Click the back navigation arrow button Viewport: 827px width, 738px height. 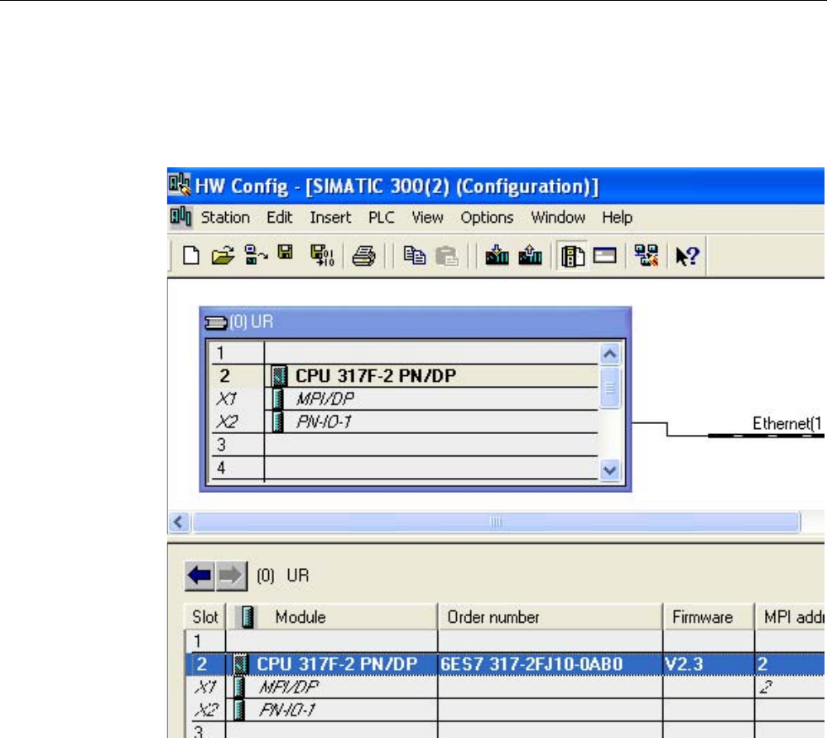pyautogui.click(x=200, y=576)
